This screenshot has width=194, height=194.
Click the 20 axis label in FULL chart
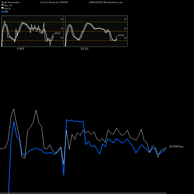click(x=125, y=38)
